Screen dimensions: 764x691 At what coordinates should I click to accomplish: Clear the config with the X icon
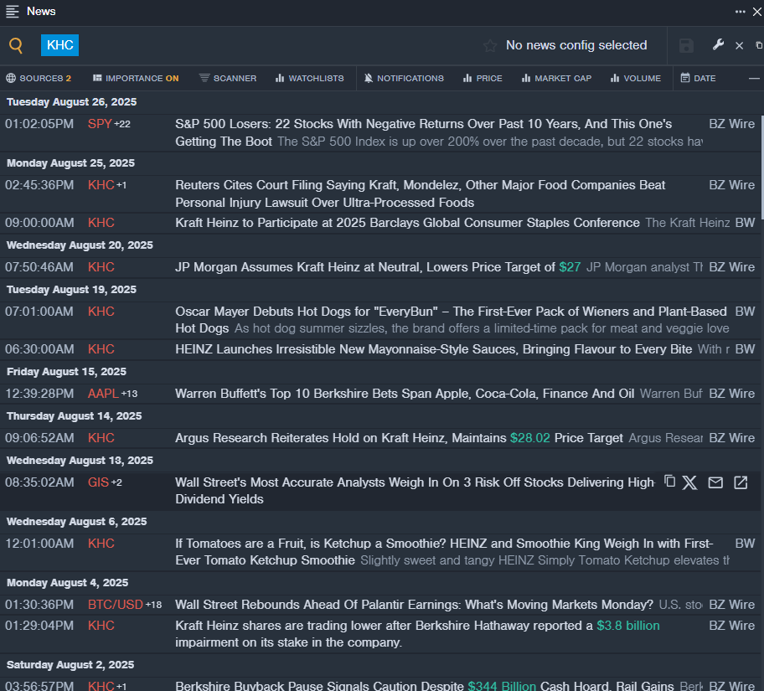coord(739,45)
